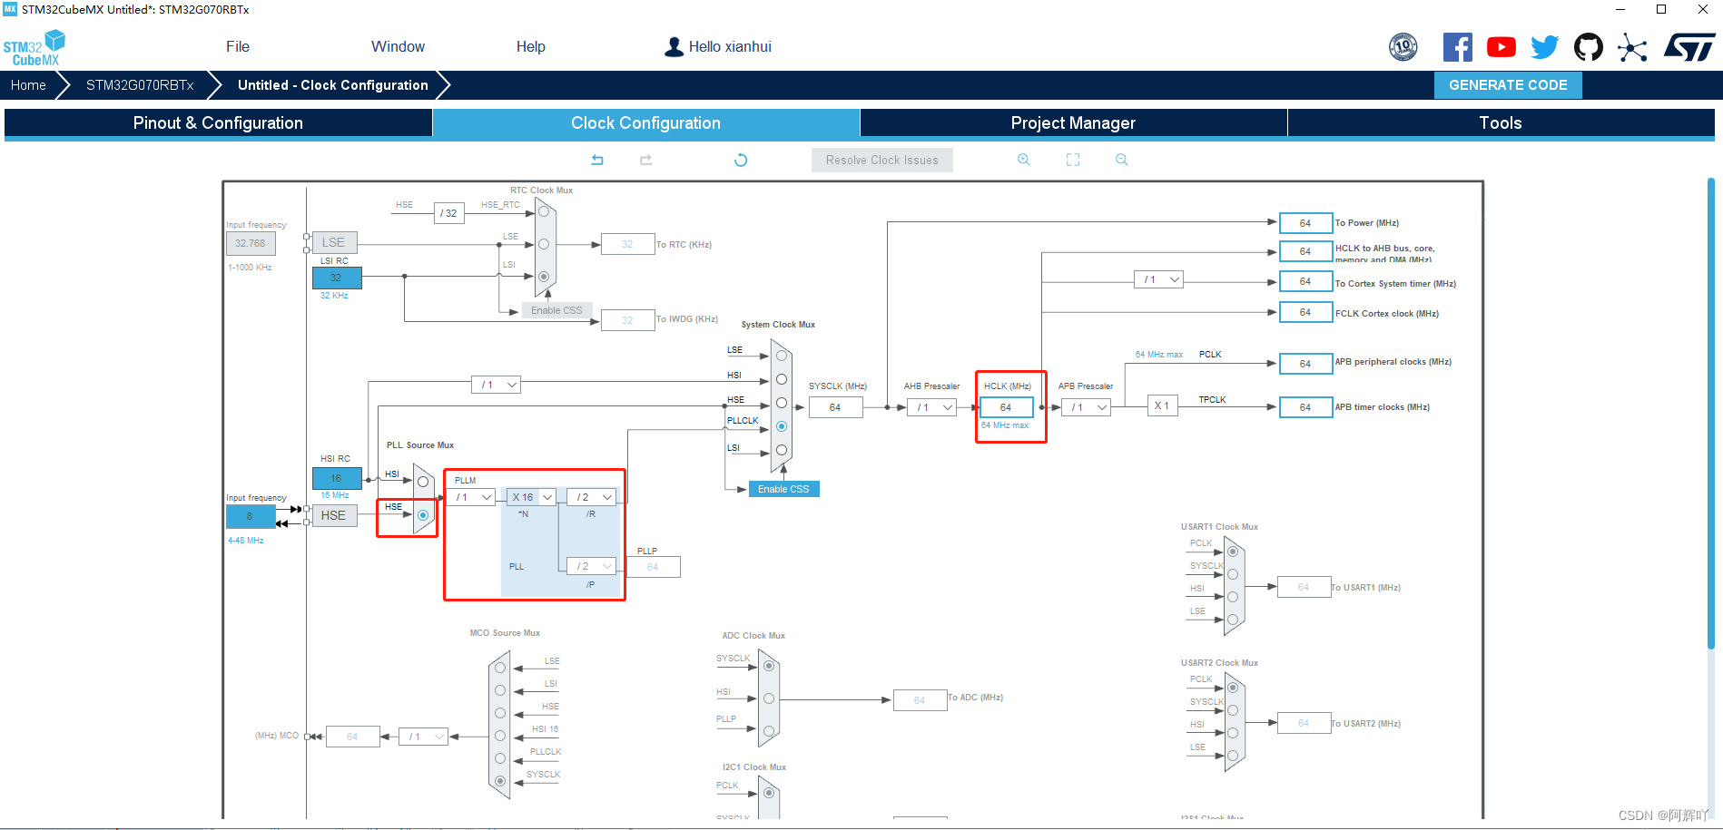Click the refresh clock diagram icon
Viewport: 1723px width, 830px height.
[x=741, y=160]
